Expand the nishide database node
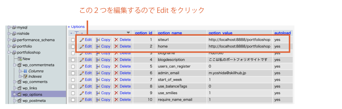The image size is (342, 109). pyautogui.click(x=9, y=33)
